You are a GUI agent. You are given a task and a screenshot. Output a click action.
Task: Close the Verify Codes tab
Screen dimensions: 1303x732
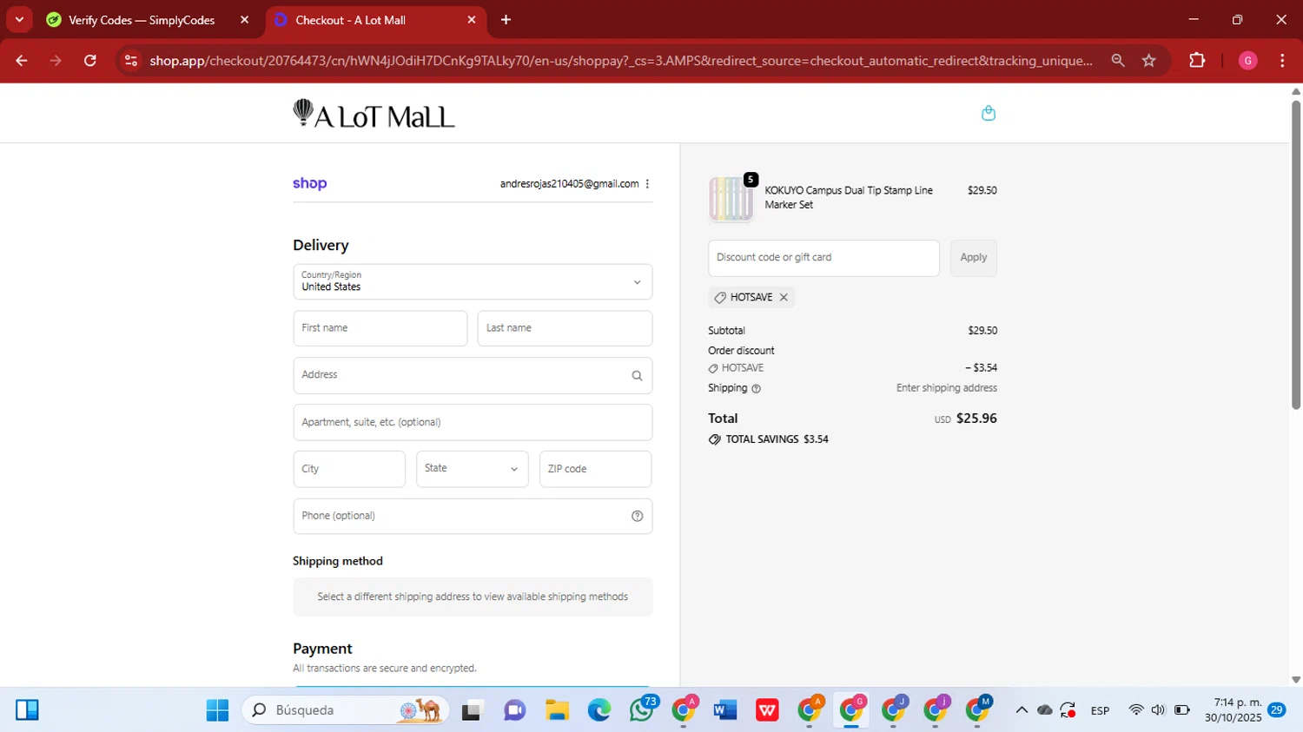click(x=244, y=20)
